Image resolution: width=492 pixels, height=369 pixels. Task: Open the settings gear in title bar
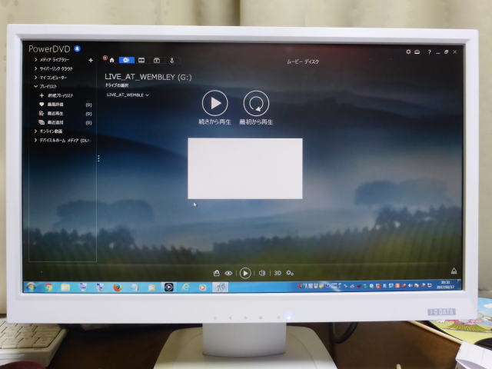coord(408,52)
